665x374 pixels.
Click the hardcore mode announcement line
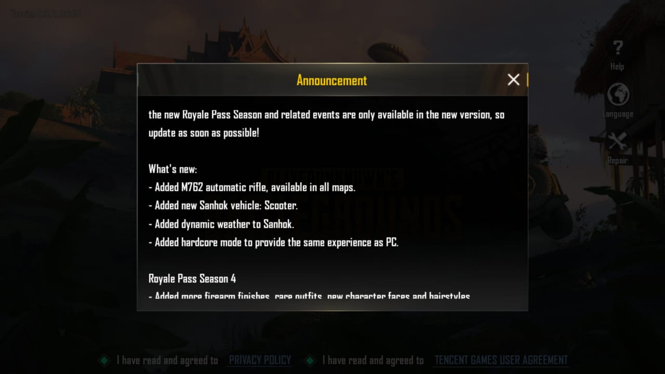click(274, 243)
